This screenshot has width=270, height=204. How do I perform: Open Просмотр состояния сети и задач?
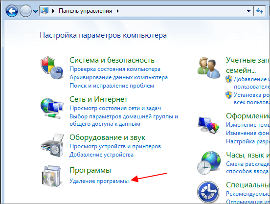pos(115,108)
